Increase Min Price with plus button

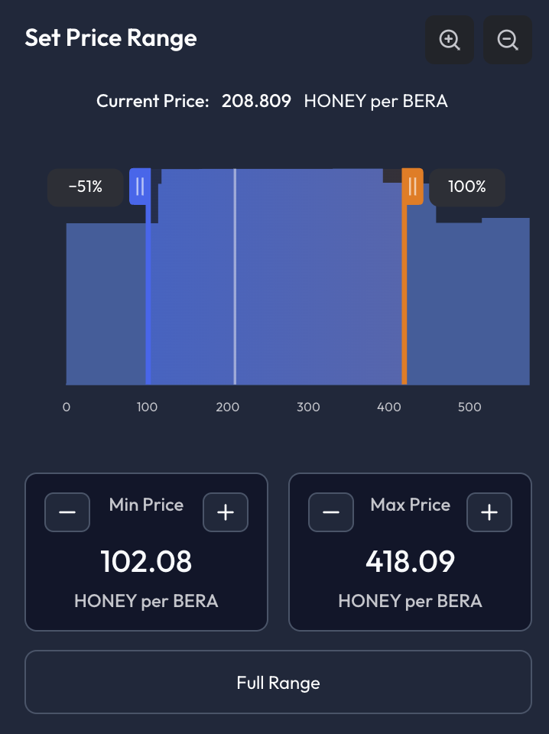(x=226, y=512)
